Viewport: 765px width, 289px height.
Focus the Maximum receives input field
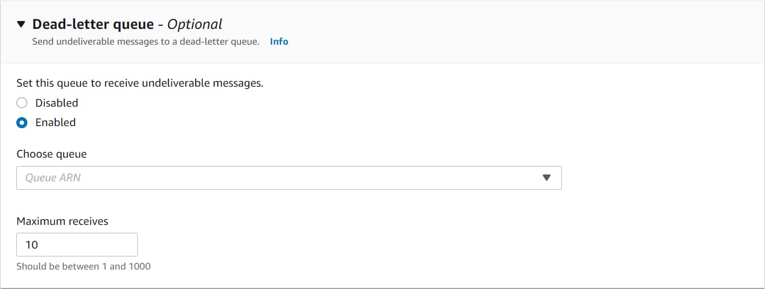click(x=77, y=245)
